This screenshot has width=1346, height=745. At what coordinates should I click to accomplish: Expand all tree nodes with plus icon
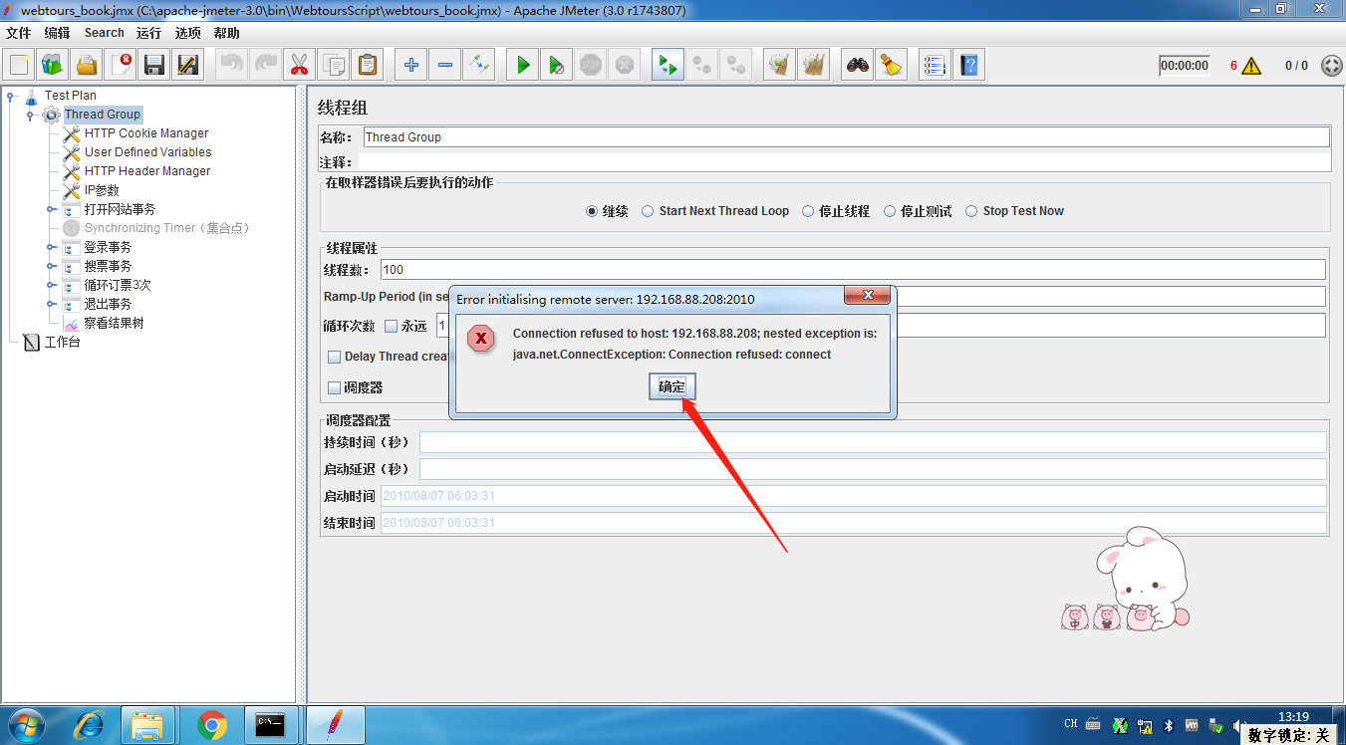click(410, 66)
